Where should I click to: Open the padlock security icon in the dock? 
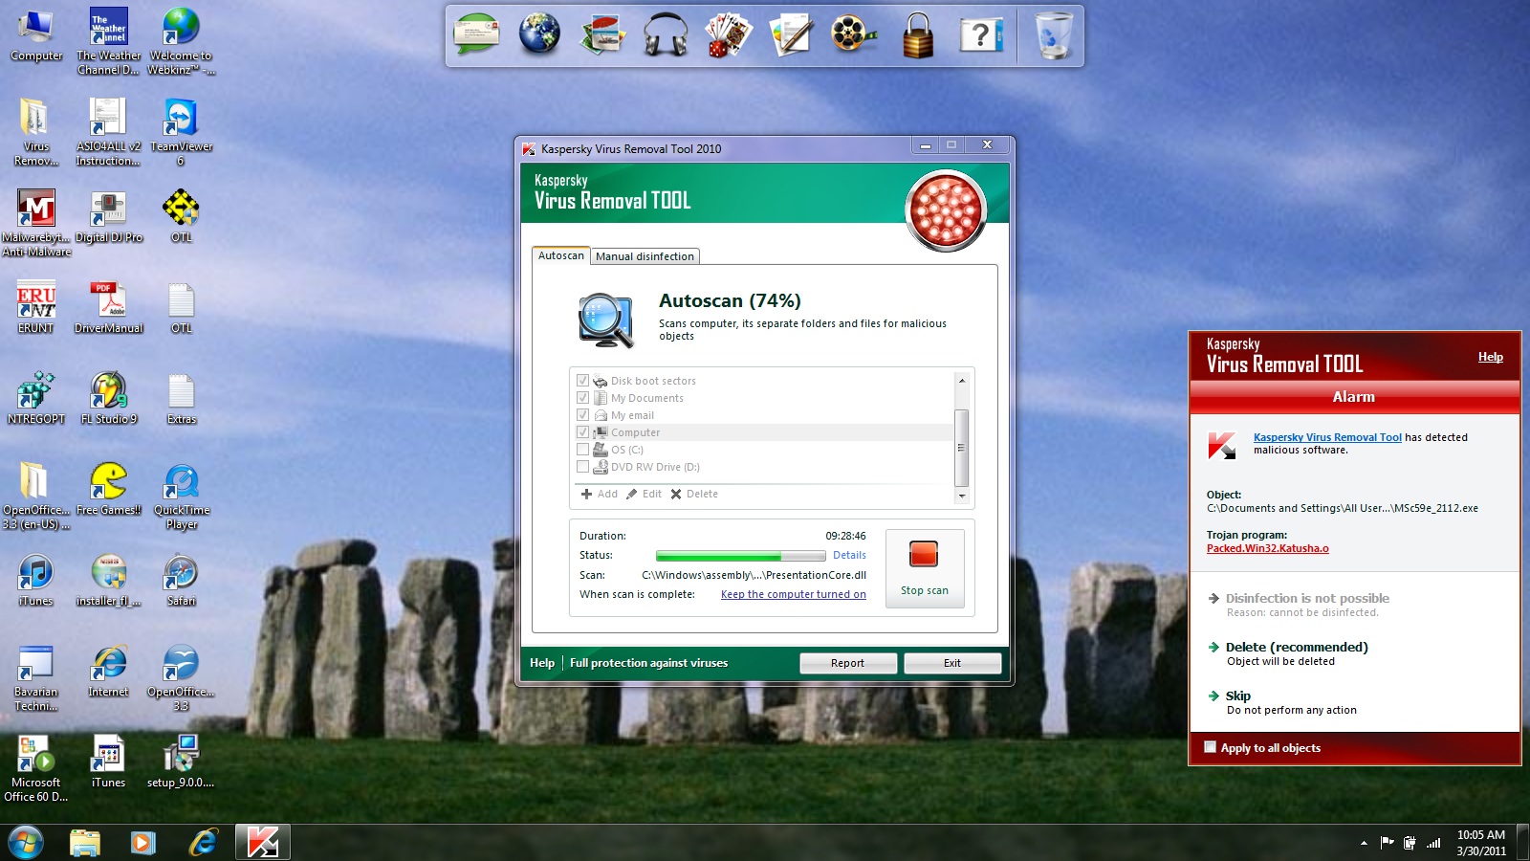click(x=918, y=35)
